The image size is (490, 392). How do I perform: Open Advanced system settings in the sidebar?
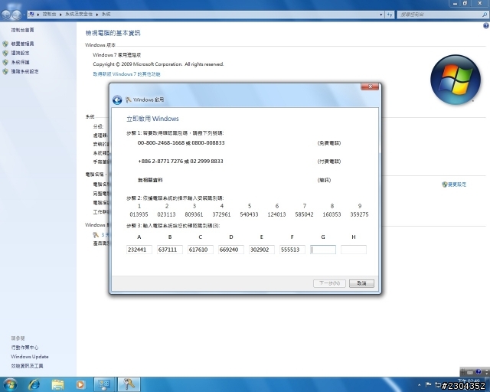coord(25,71)
